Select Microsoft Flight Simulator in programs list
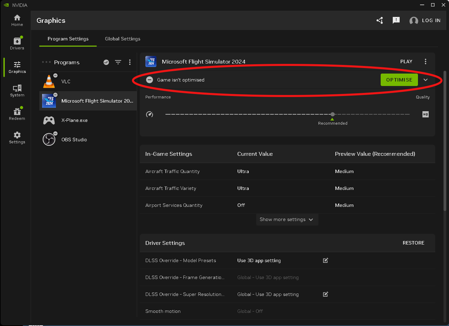 click(x=88, y=101)
